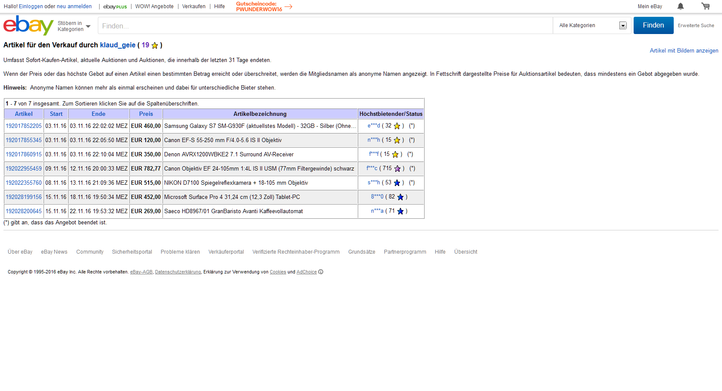Open Partnerprogramm footer link
Image resolution: width=722 pixels, height=391 pixels.
[x=405, y=252]
